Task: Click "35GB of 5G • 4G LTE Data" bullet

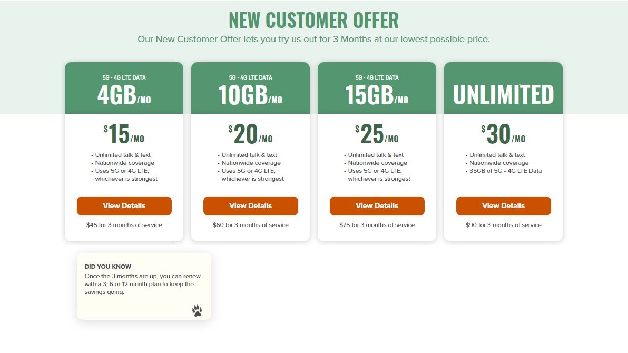Action: click(x=506, y=171)
